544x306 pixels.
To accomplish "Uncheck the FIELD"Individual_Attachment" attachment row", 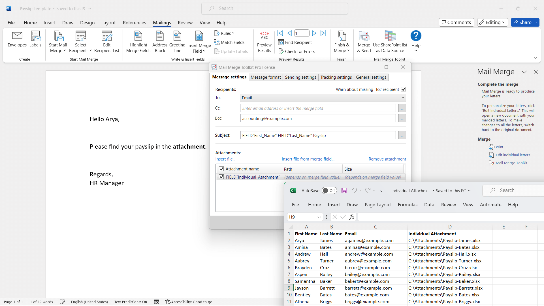I will tap(221, 177).
